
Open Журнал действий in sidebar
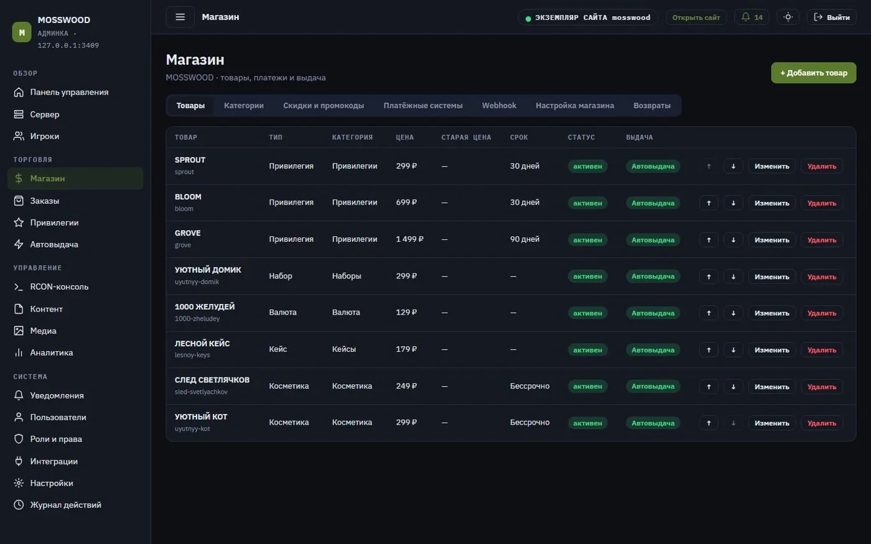(75, 505)
